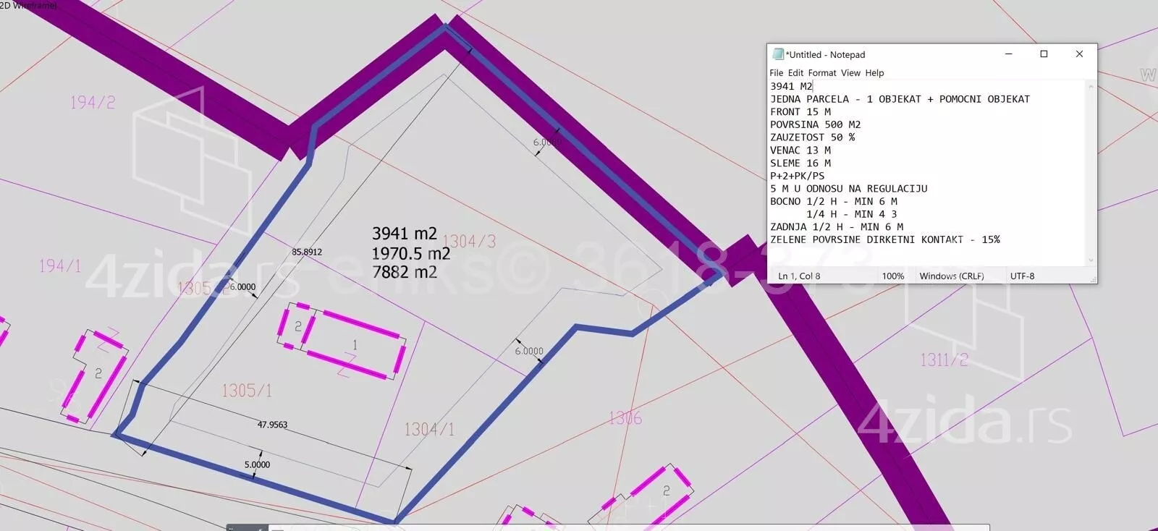Open the View menu in Notepad
1158x531 pixels.
click(850, 73)
